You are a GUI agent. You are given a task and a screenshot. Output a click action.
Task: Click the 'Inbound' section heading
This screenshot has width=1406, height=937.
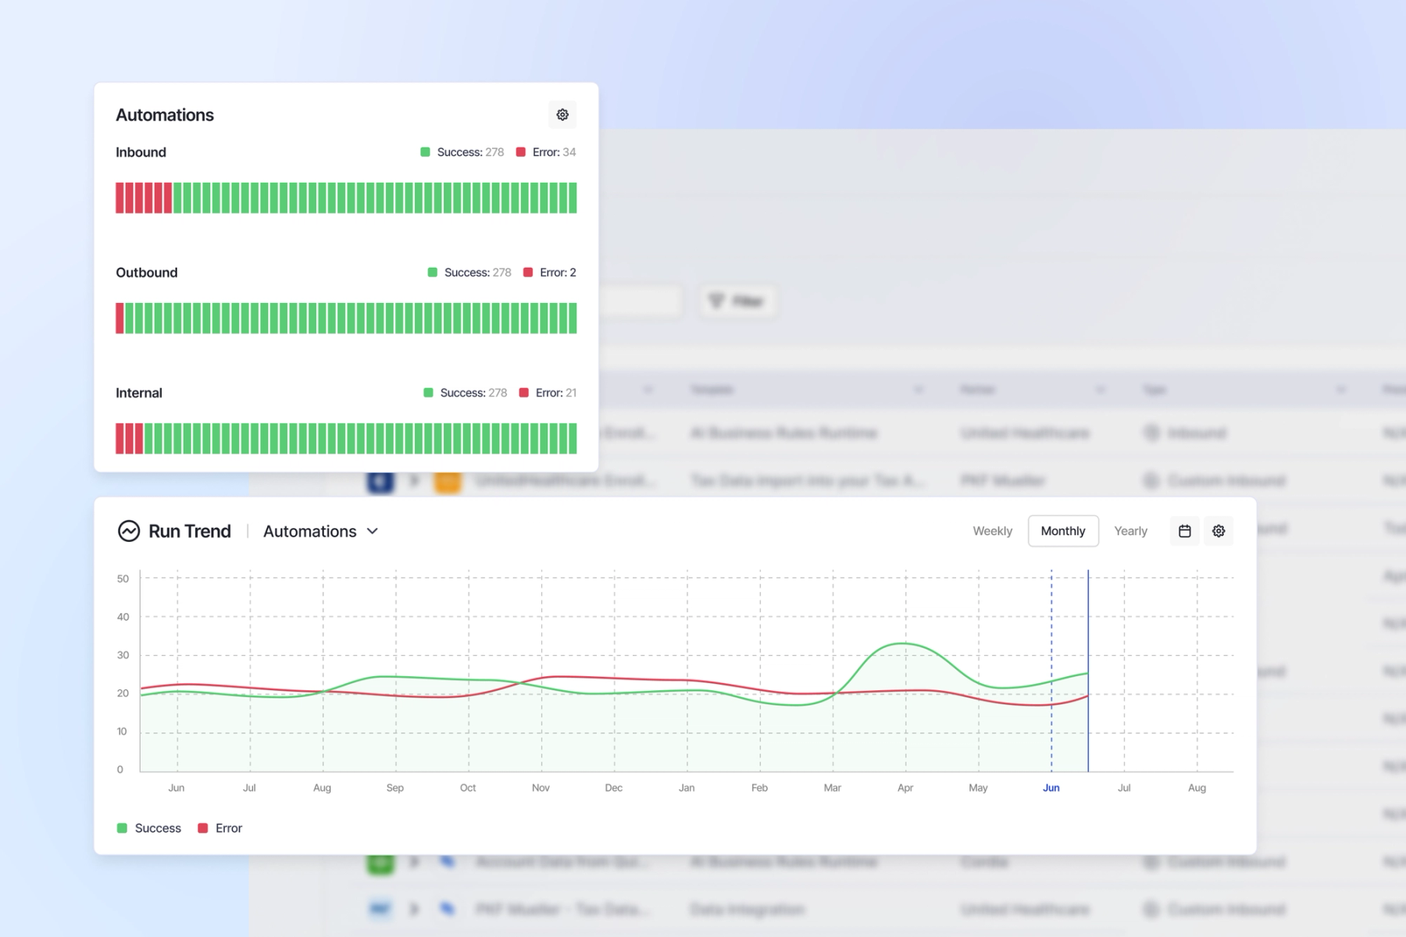141,152
